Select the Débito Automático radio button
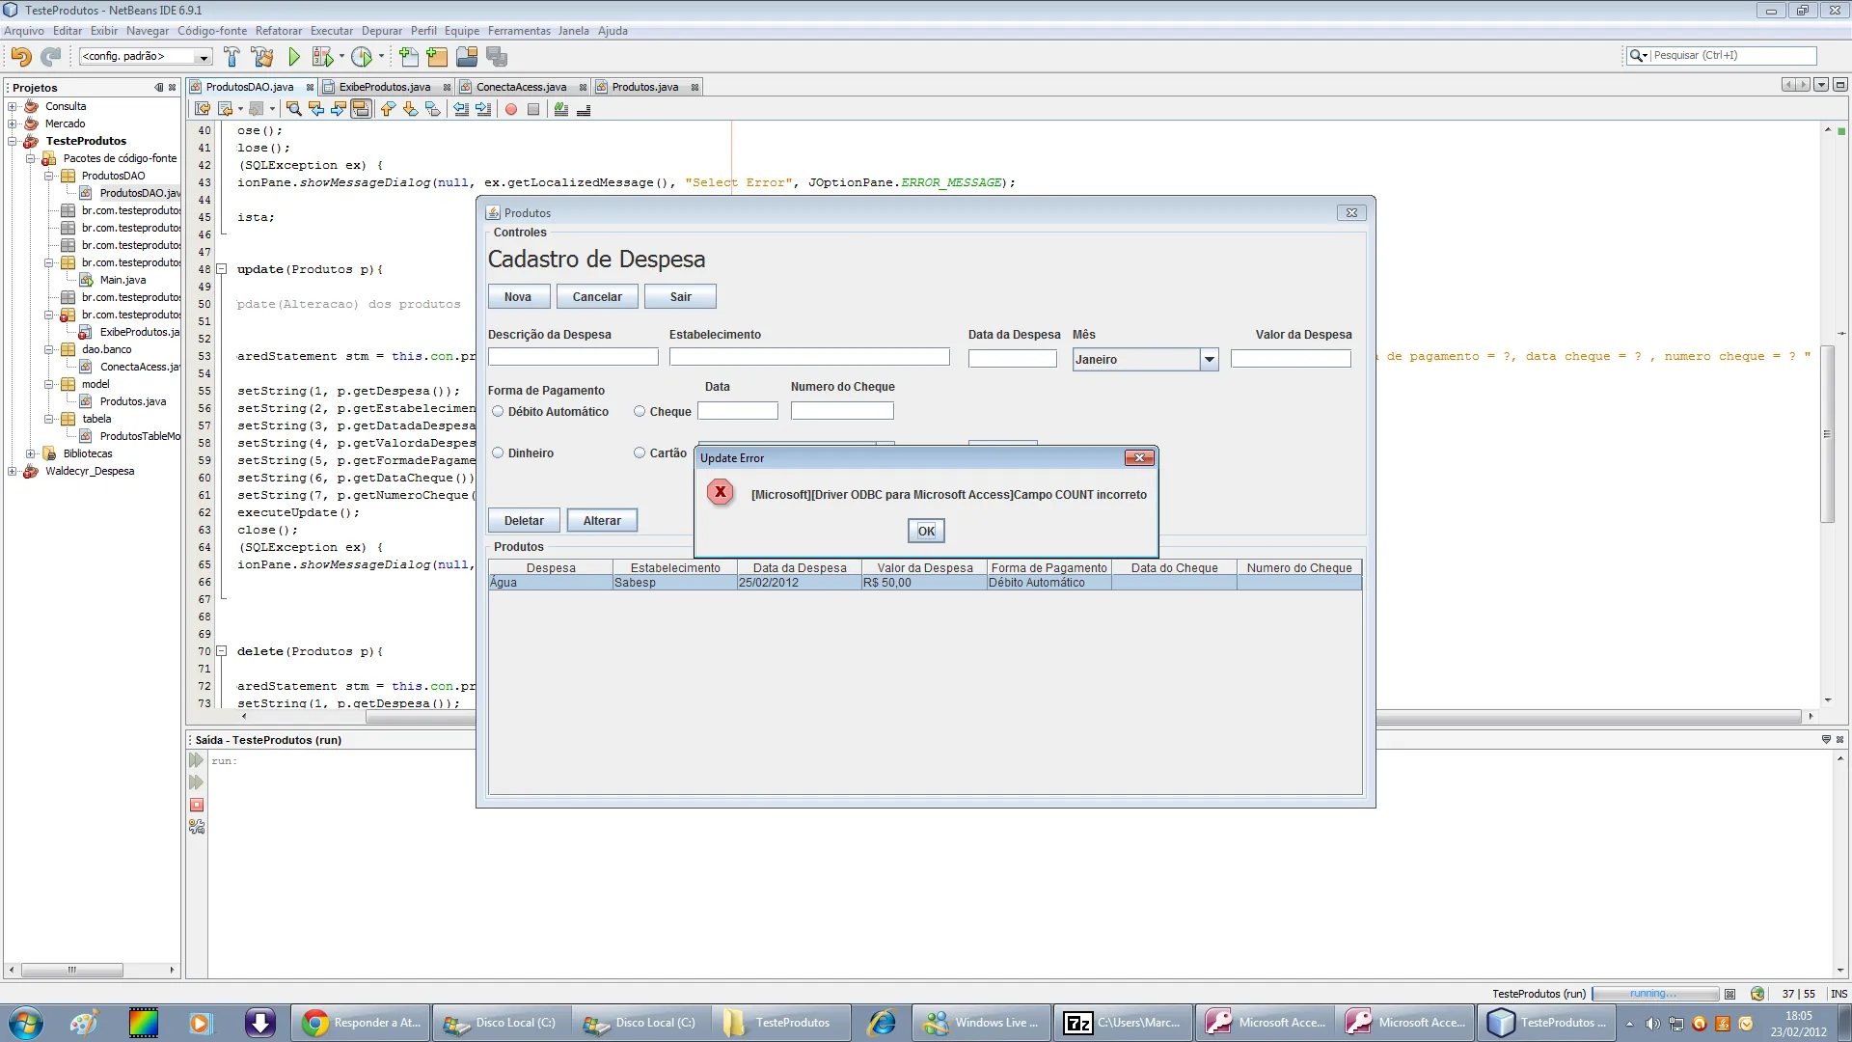The height and width of the screenshot is (1042, 1852). pyautogui.click(x=498, y=411)
